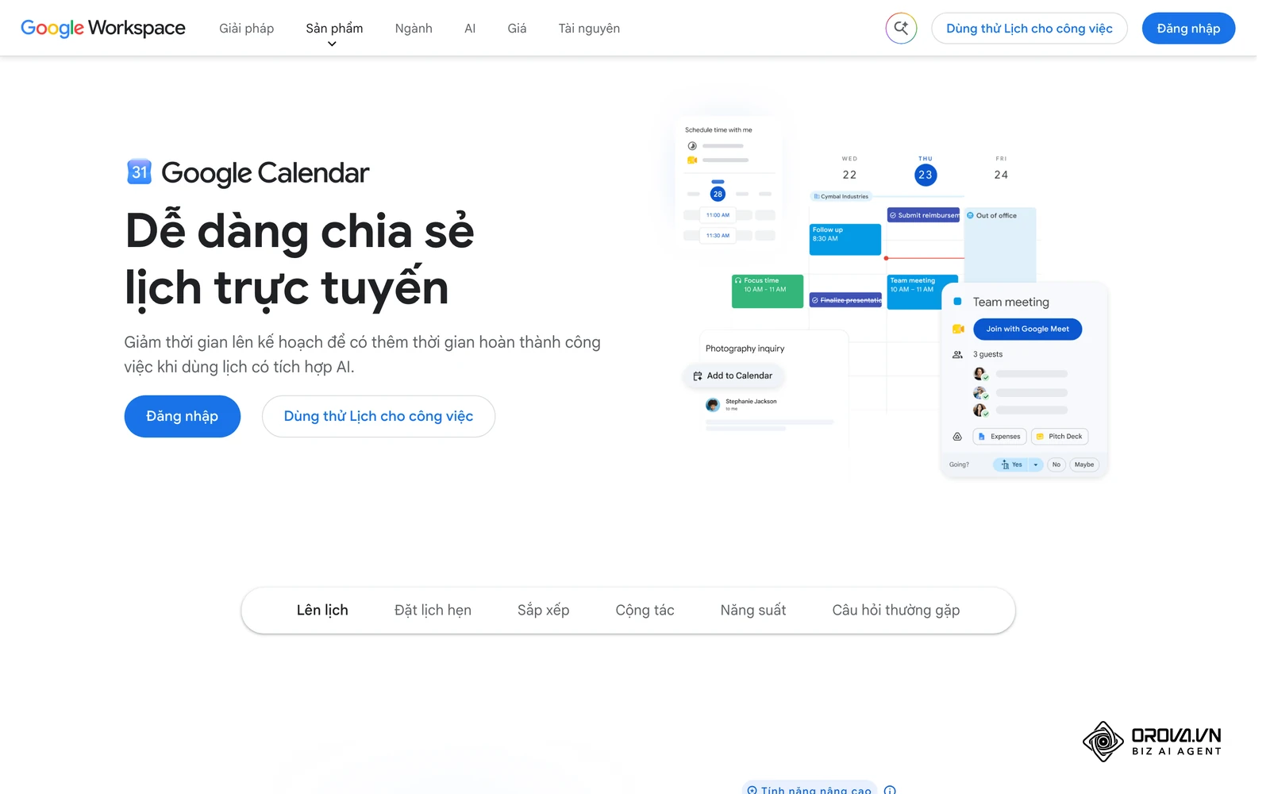Select the Đặt lịch hẹn tab
Screen dimensions: 1270x794
(x=433, y=611)
